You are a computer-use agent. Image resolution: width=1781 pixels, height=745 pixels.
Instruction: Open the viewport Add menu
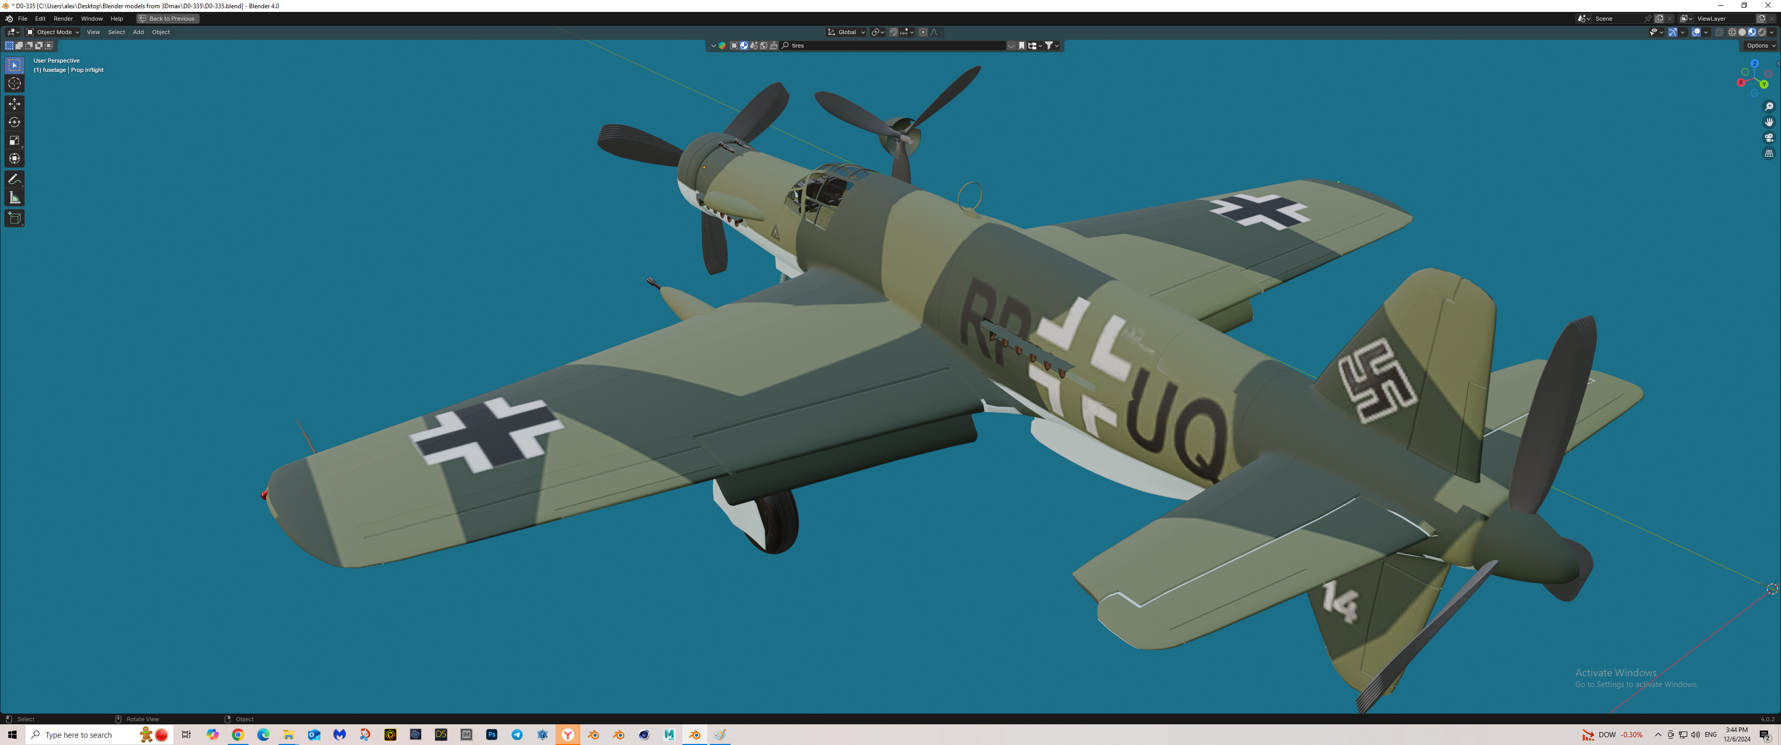click(x=138, y=32)
